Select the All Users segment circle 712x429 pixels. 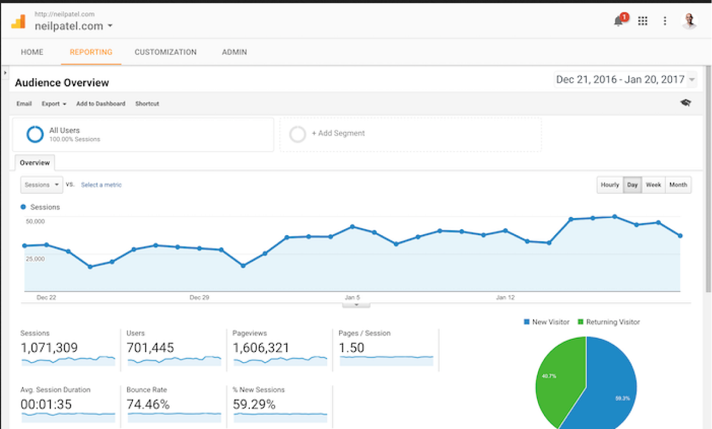click(35, 134)
